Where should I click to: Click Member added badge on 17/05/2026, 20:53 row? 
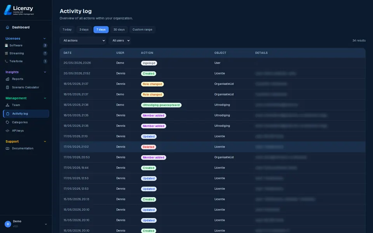click(x=153, y=157)
